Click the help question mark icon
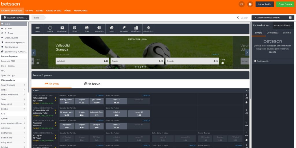 [250, 4]
